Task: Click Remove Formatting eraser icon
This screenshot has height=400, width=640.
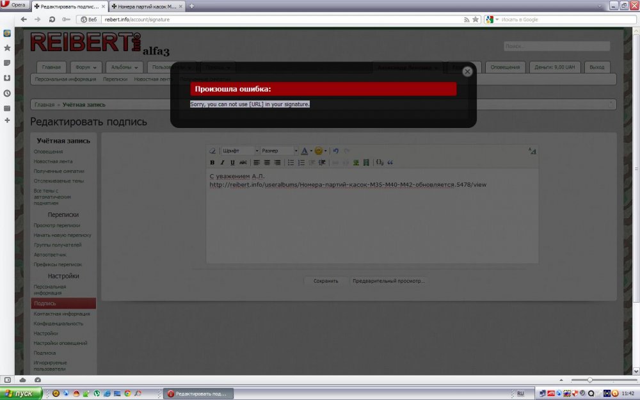Action: coord(212,150)
